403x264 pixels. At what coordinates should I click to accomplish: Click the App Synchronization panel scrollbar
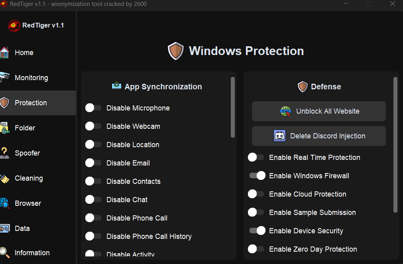(233, 107)
